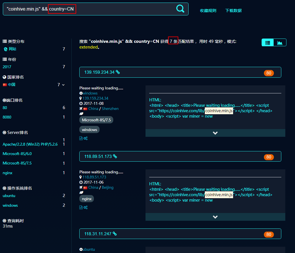This screenshot has height=253, width=295.
Task: Expand HTML preview for 139.159.234.34
Action: 215,133
